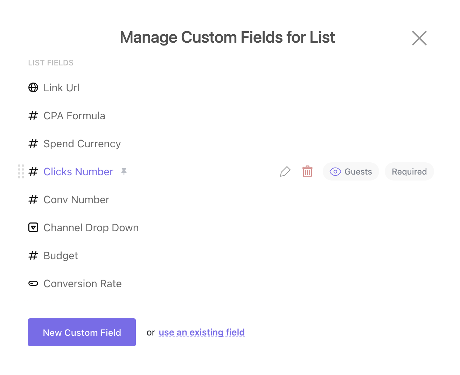Toggle the Required option for Clicks Number
Image resolution: width=460 pixels, height=375 pixels.
click(409, 172)
